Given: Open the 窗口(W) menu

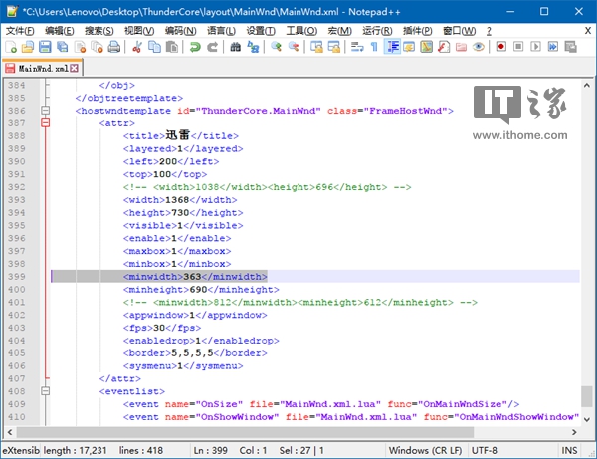Looking at the screenshot, I should [x=459, y=31].
